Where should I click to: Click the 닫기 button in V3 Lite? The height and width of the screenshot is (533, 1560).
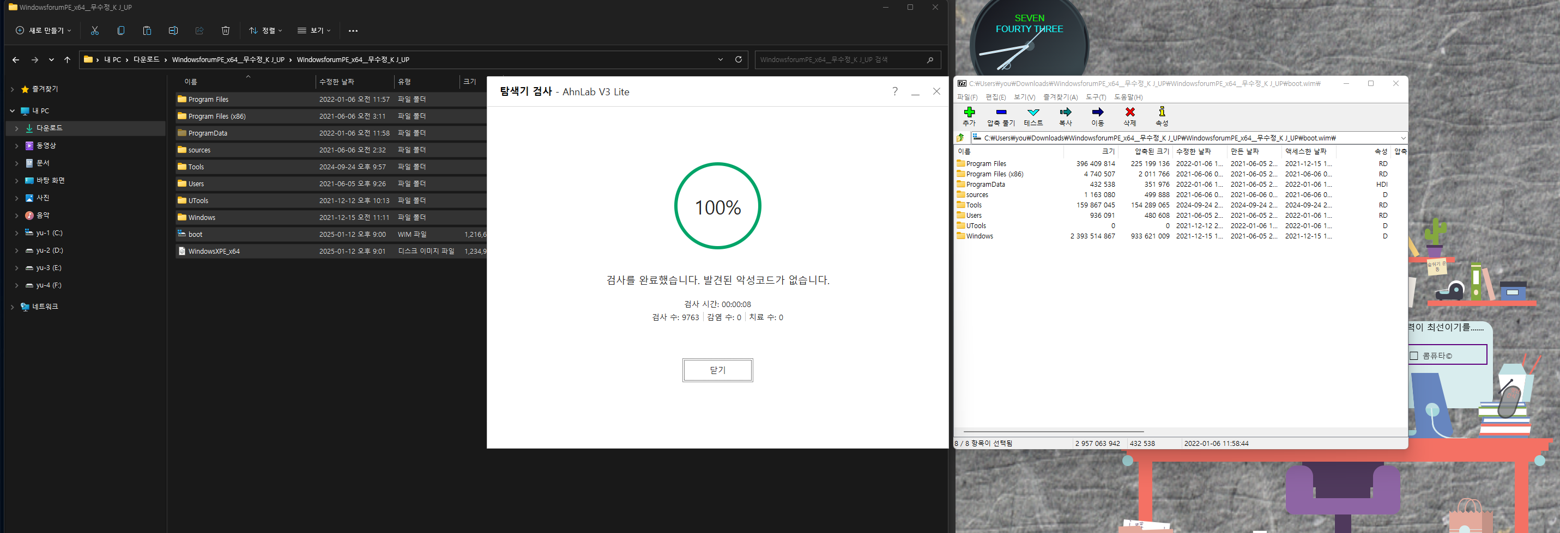(x=718, y=370)
